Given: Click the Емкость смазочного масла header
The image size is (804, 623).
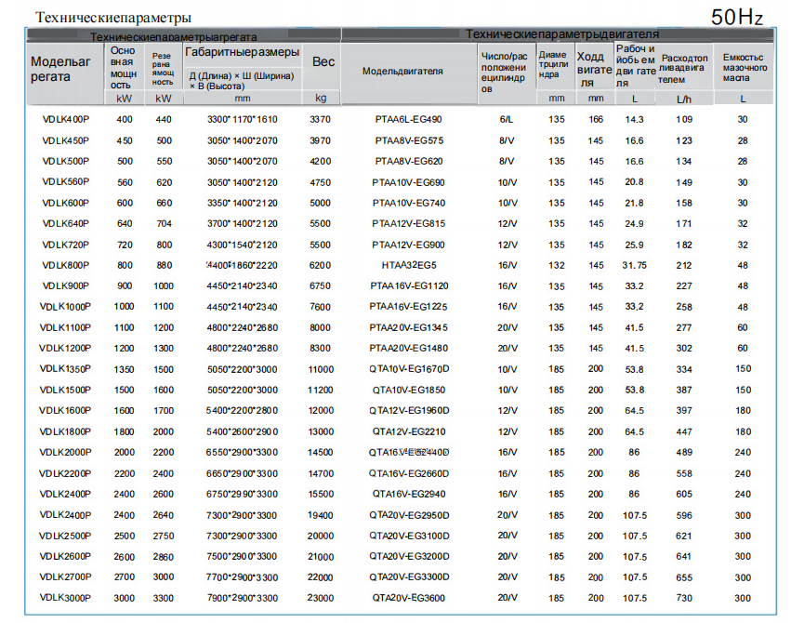Looking at the screenshot, I should 742,68.
